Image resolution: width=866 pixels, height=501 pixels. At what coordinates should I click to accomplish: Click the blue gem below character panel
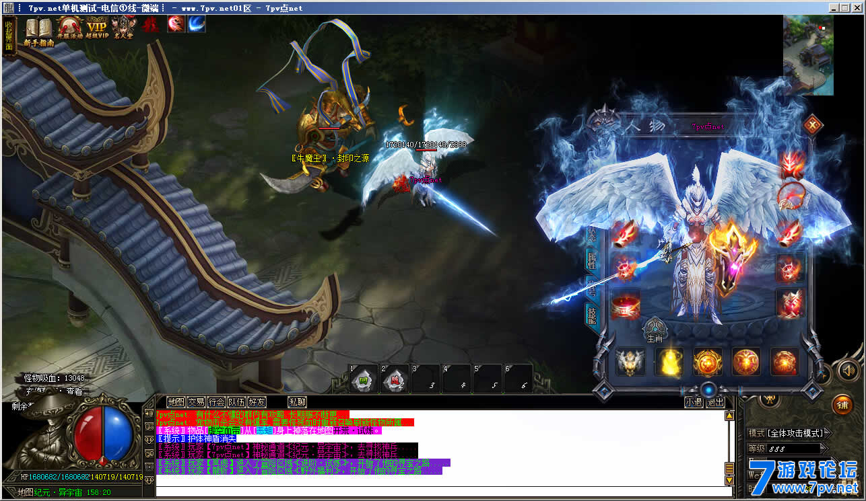pos(708,390)
